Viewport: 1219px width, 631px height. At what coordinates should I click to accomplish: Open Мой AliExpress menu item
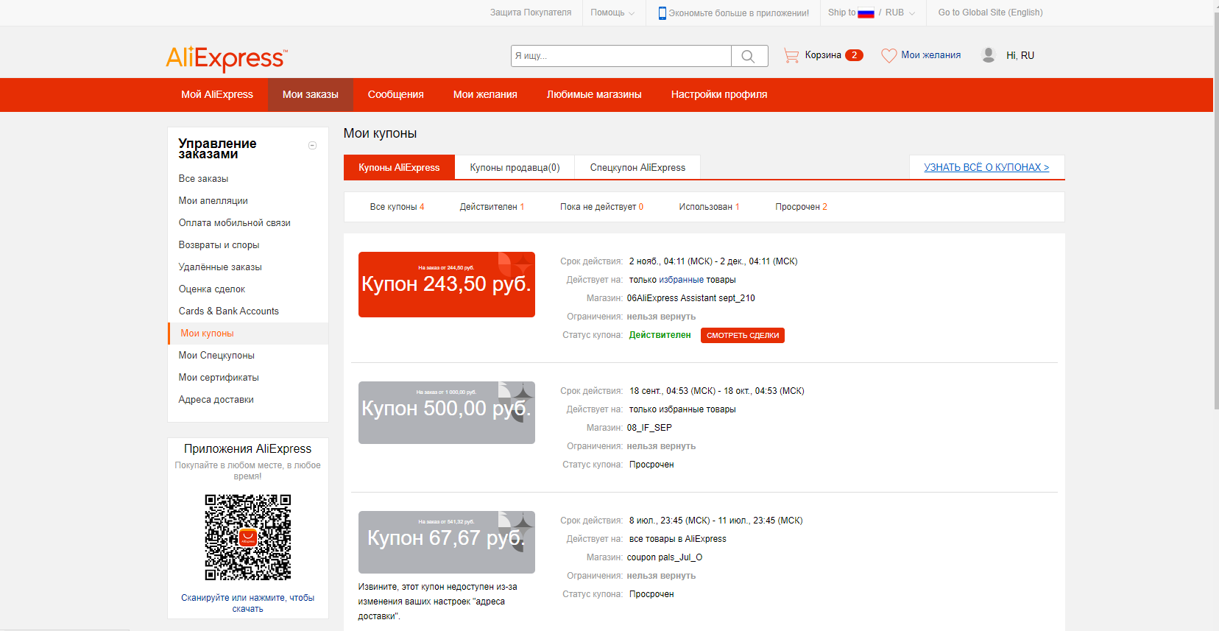tap(217, 94)
